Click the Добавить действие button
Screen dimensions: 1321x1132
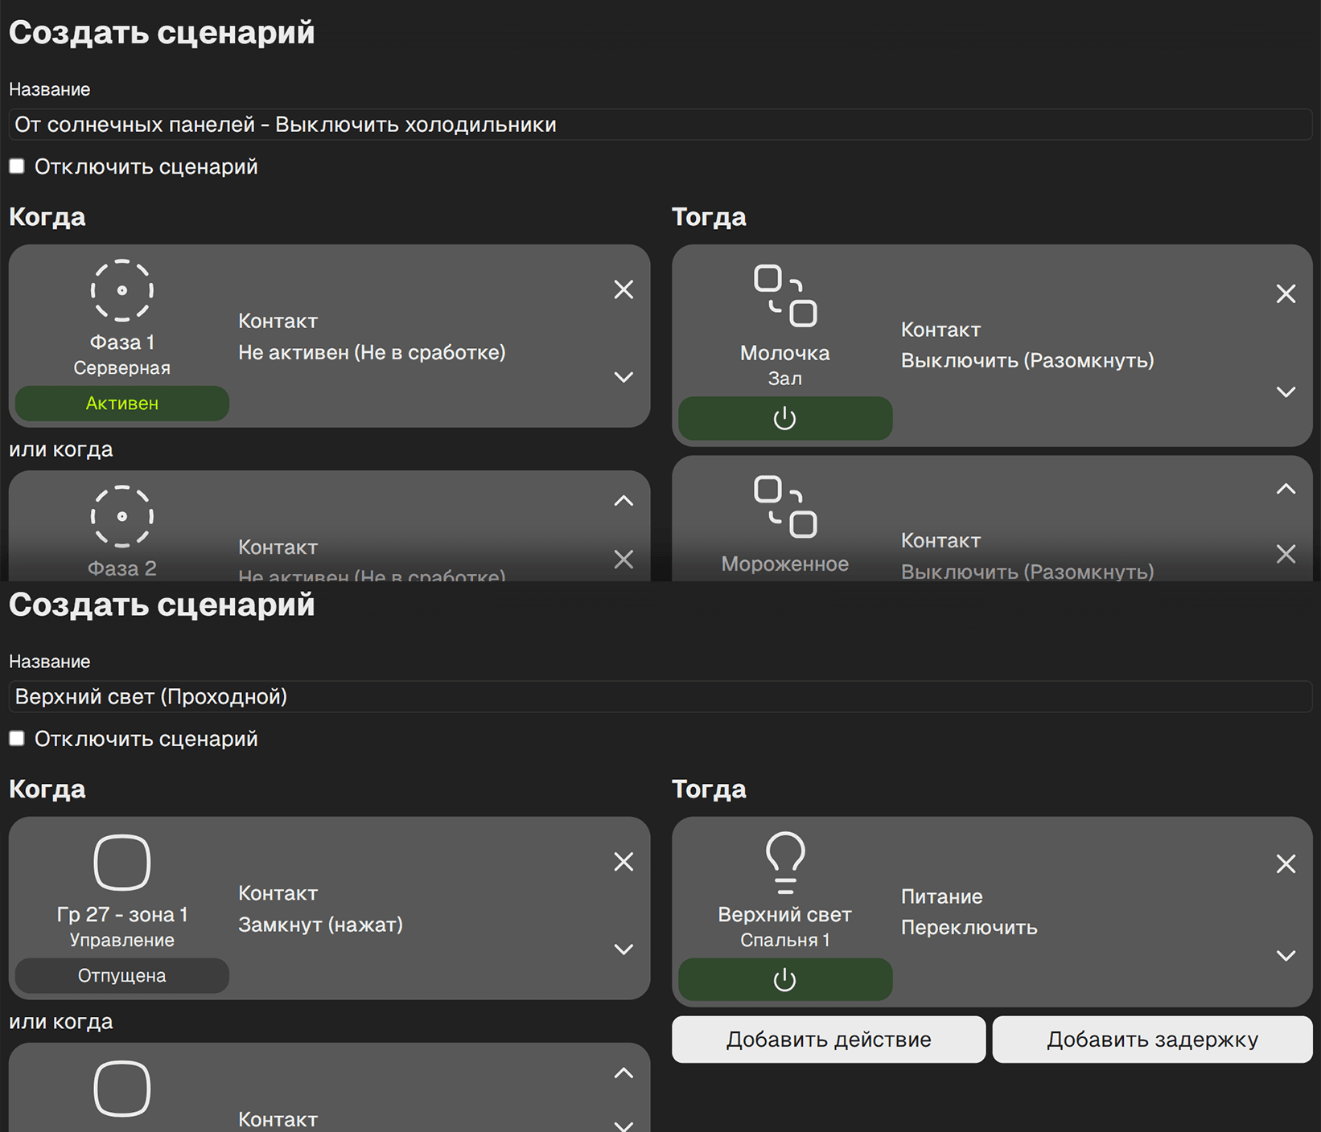coord(828,1040)
